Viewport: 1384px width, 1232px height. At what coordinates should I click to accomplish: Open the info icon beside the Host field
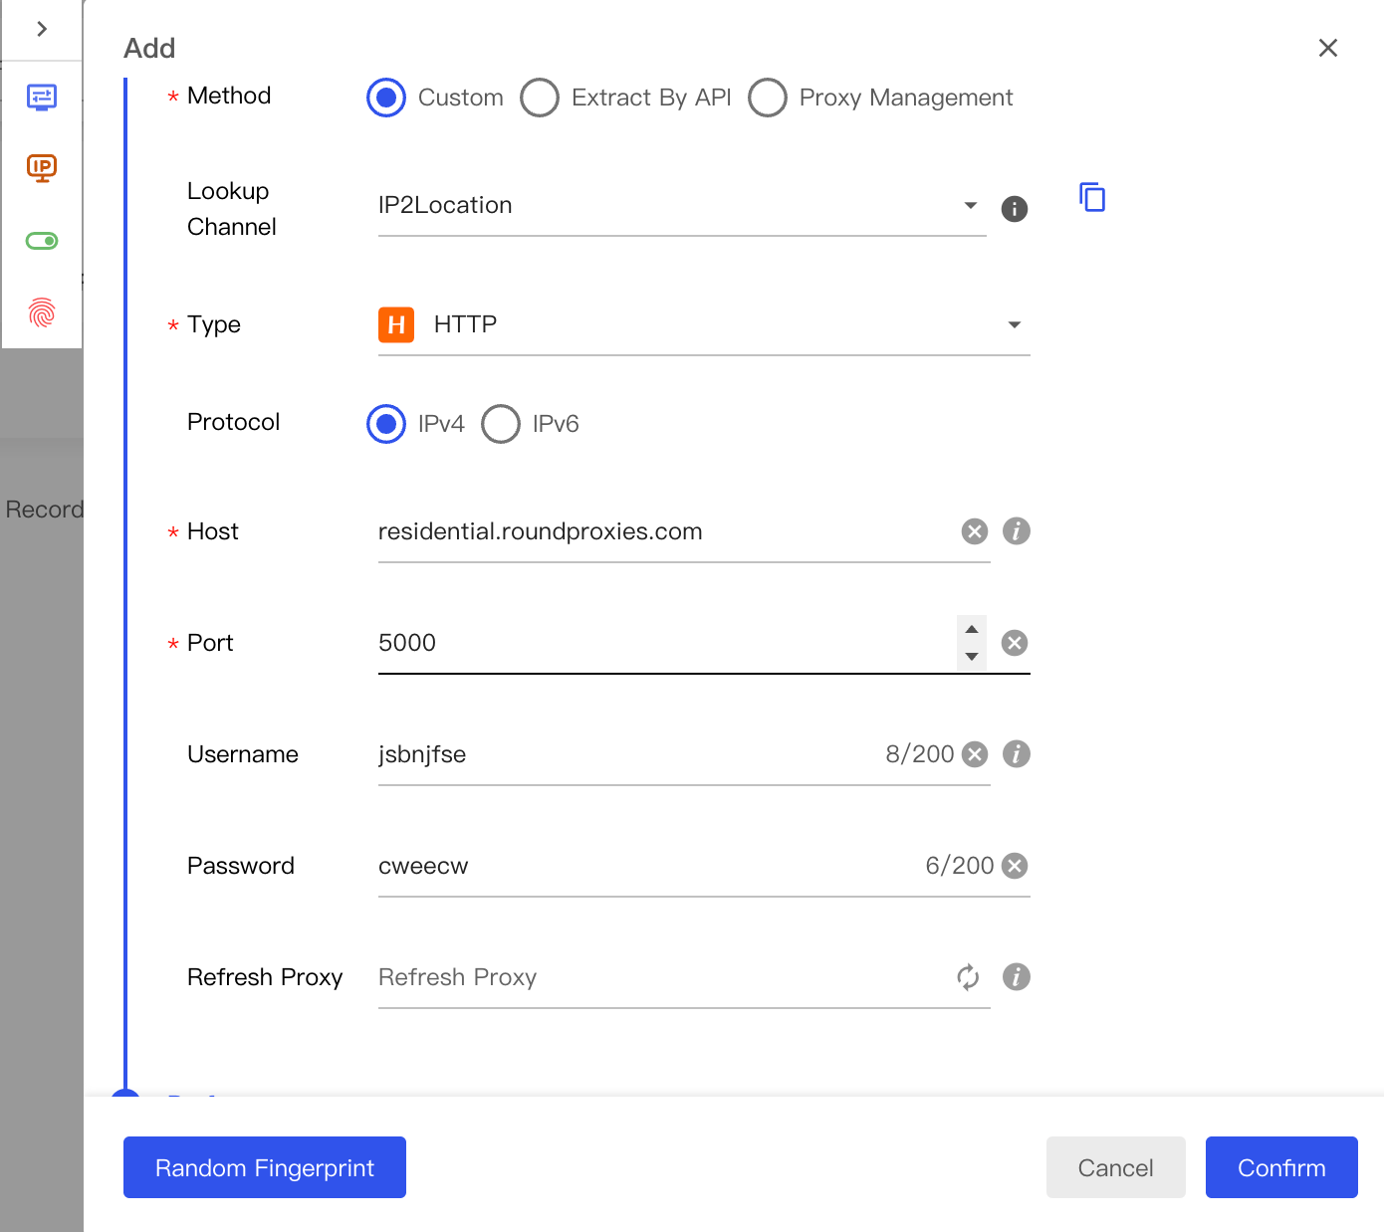point(1017,530)
